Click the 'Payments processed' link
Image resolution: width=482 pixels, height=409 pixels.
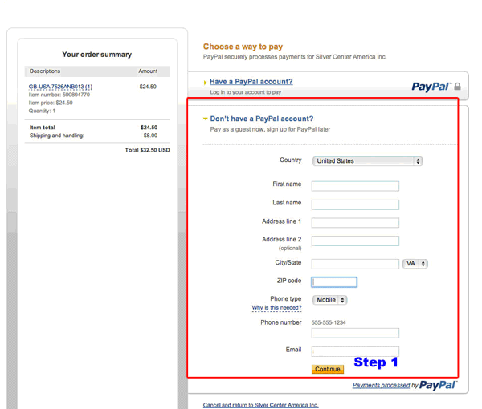381,385
